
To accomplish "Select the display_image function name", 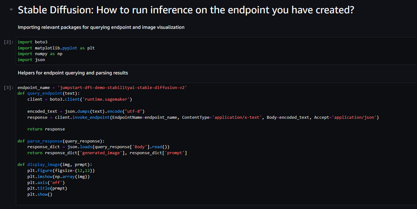I will 43,164.
